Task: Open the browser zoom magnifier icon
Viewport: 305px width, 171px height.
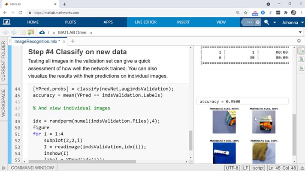Action: click(238, 12)
